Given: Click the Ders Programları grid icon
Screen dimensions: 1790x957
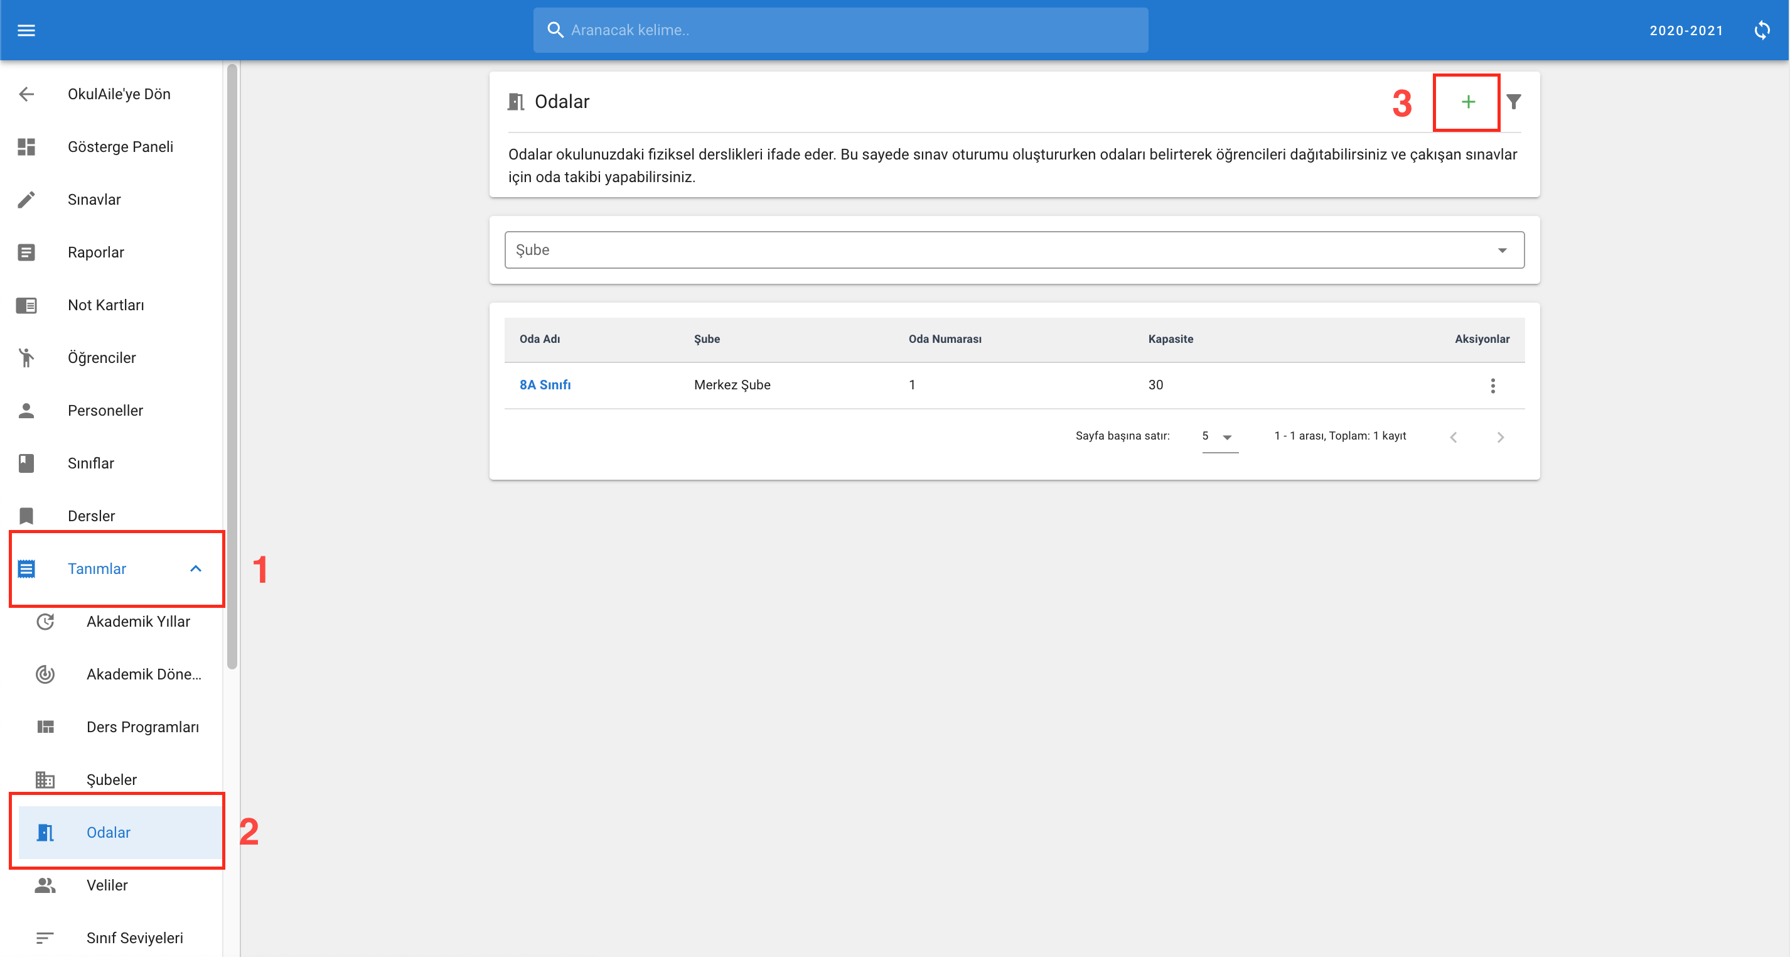Looking at the screenshot, I should (45, 727).
